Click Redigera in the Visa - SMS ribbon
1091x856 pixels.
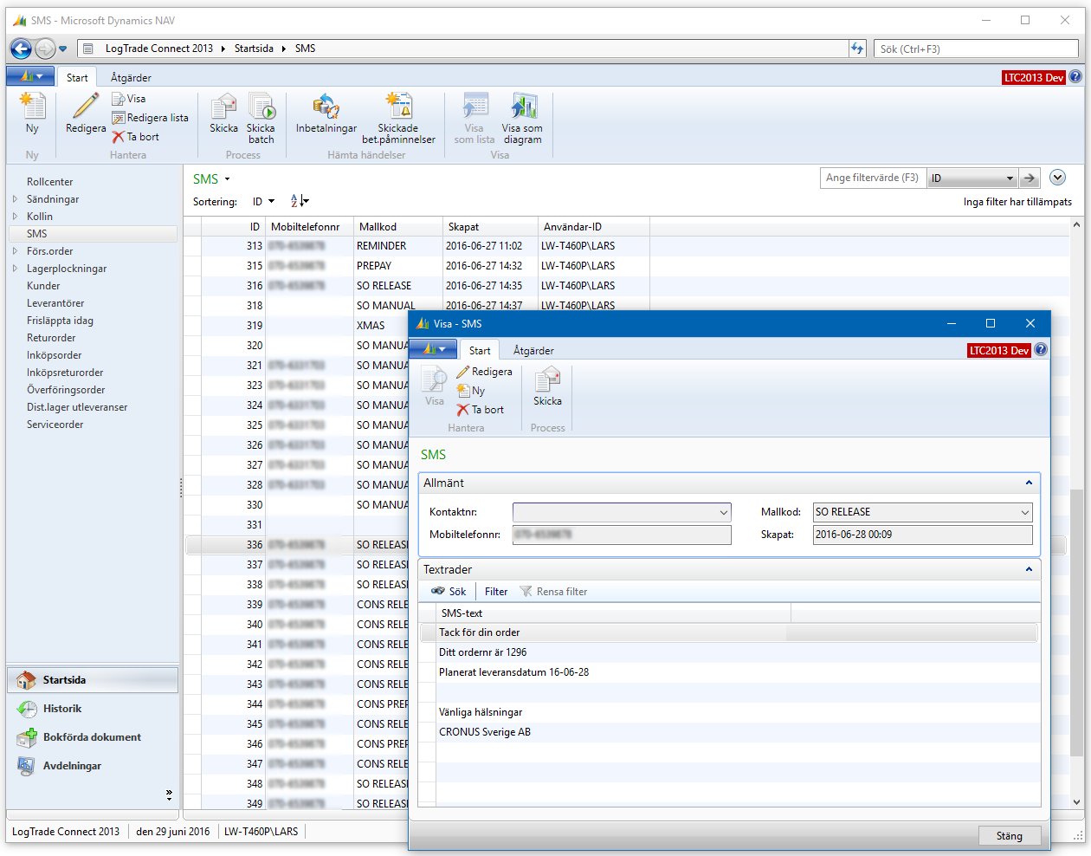[484, 372]
